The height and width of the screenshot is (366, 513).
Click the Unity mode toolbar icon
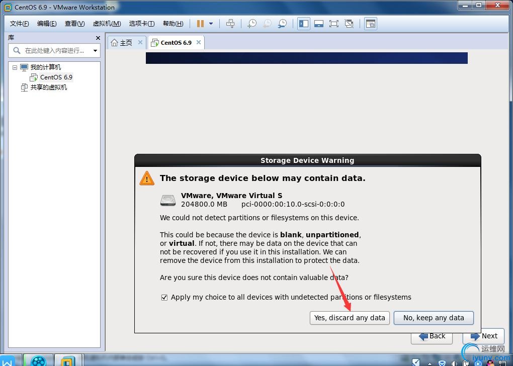click(x=349, y=24)
